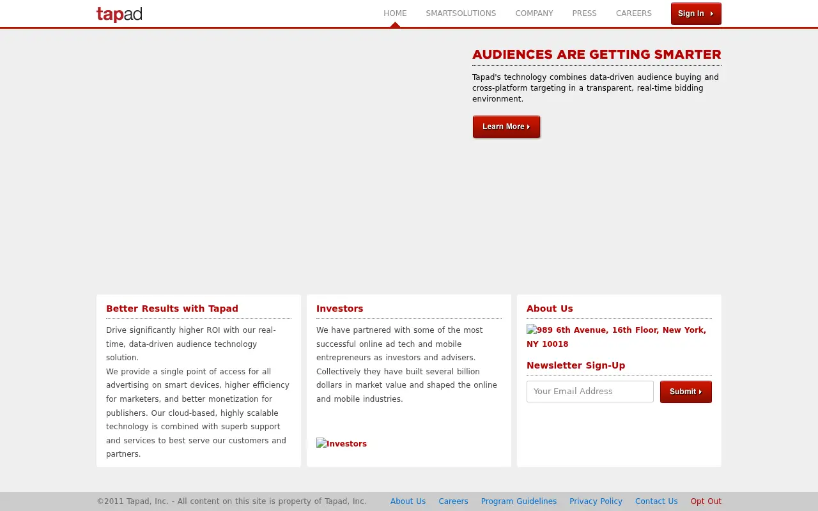Viewport: 818px width, 511px height.
Task: Go to the COMPANY menu item
Action: [x=534, y=13]
